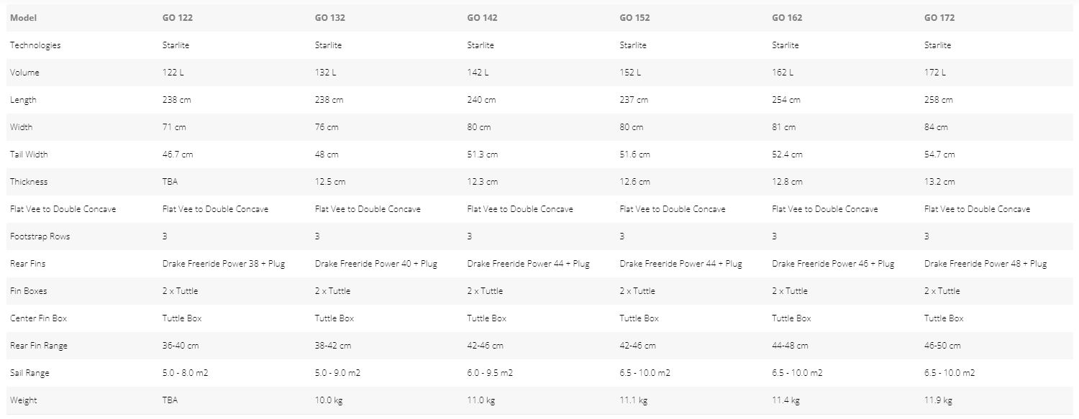This screenshot has height=419, width=1079.
Task: Click the Technologies row label
Action: point(35,45)
